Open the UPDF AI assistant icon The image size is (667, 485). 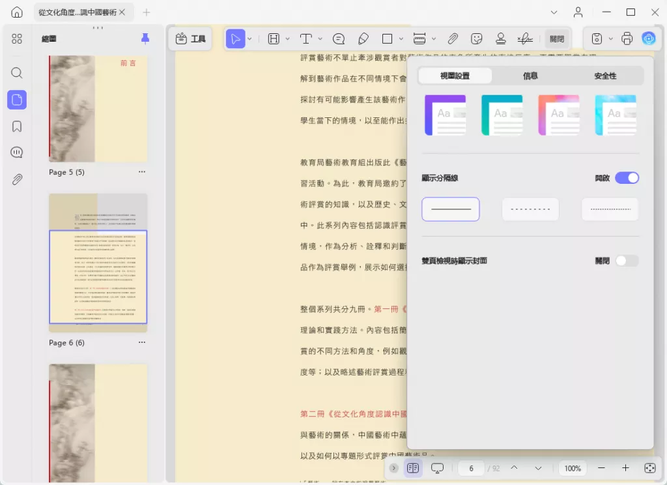coord(649,39)
